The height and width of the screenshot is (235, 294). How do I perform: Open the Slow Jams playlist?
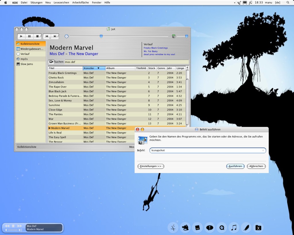coord(31,64)
